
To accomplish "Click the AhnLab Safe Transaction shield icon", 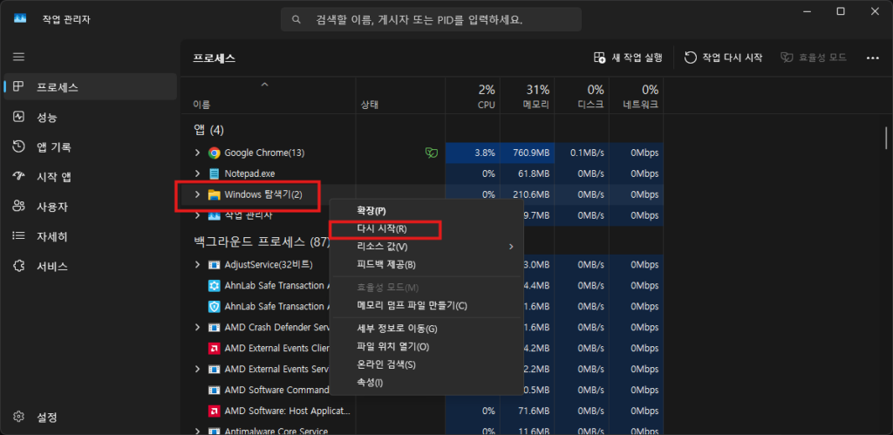I will pos(215,306).
